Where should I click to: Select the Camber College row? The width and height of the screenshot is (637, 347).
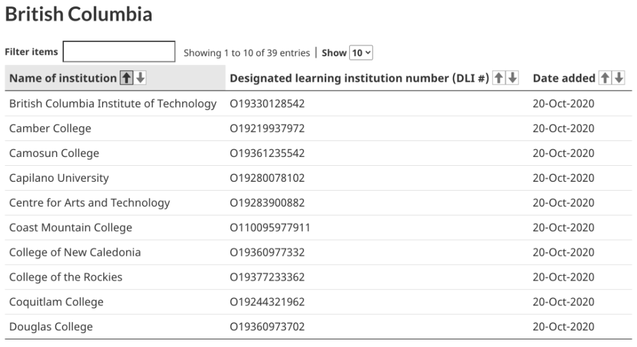tap(318, 129)
